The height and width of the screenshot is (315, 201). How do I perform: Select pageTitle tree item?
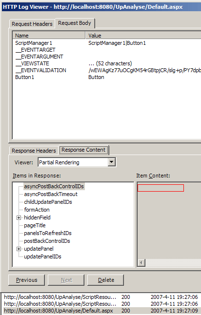[35, 226]
